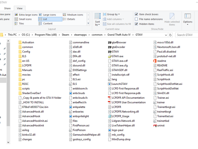The height and width of the screenshot is (149, 198).
Task: Choose Content layout
Action: pos(46,24)
